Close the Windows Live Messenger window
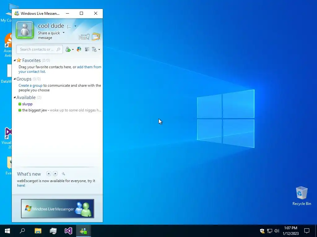Screen dimensions: 317x237 (x=96, y=13)
